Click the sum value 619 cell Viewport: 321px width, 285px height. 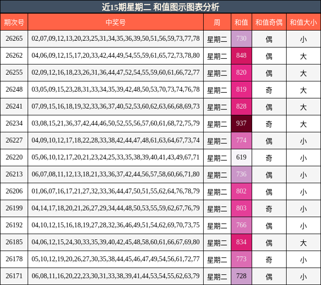pos(241,158)
